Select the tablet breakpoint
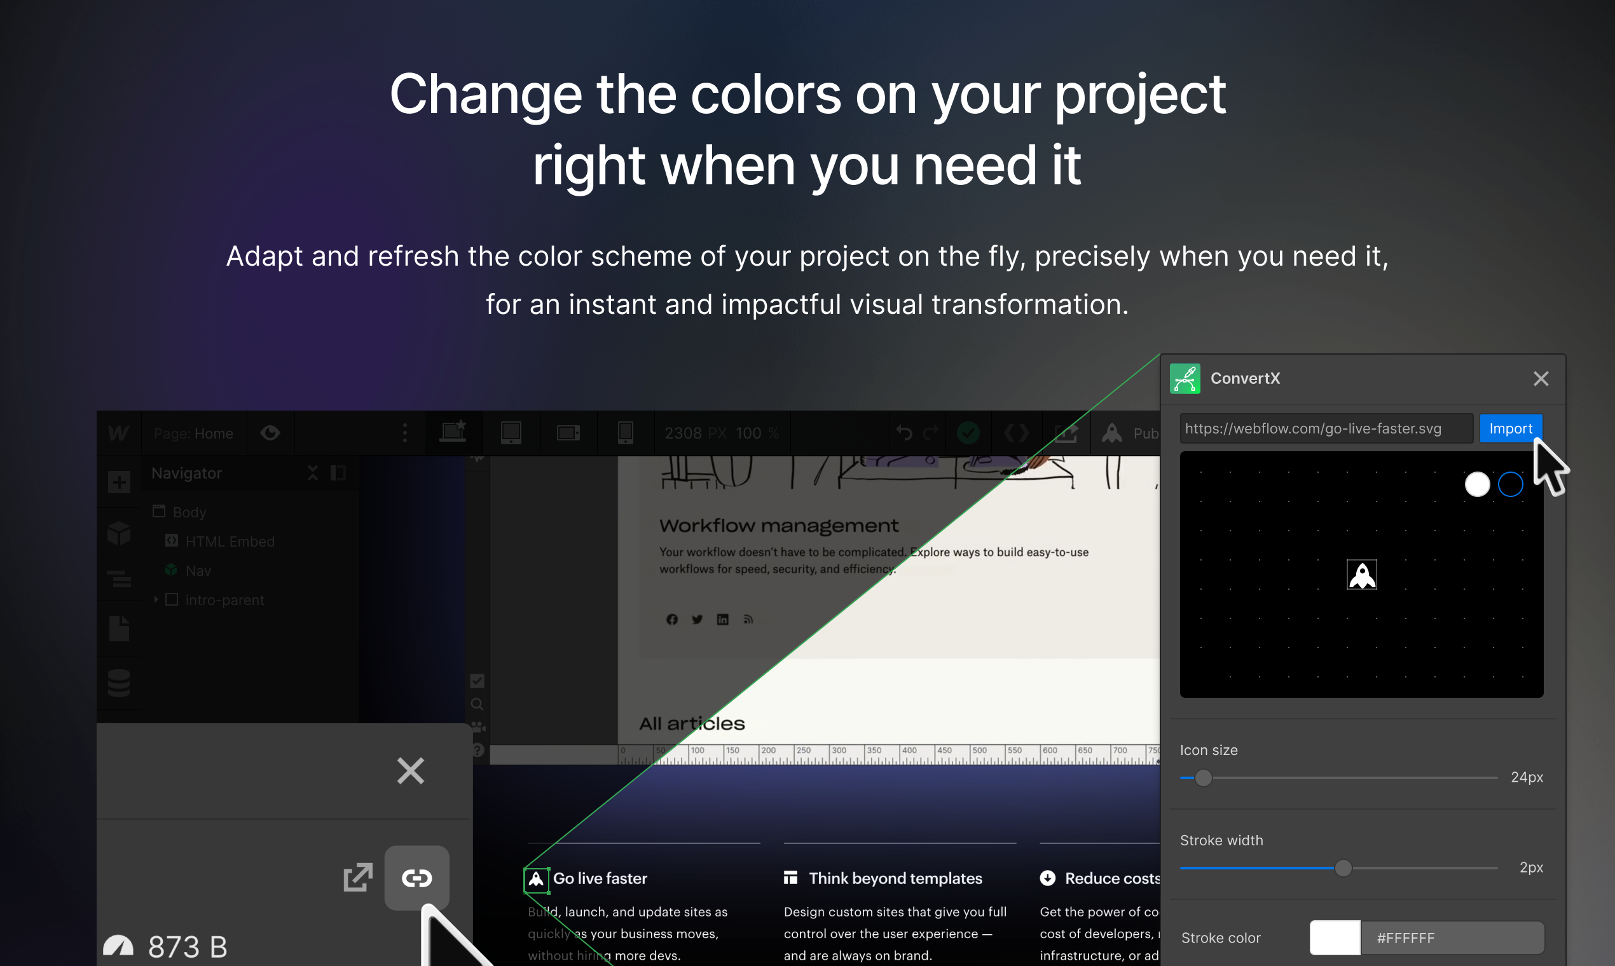1615x966 pixels. tap(511, 433)
